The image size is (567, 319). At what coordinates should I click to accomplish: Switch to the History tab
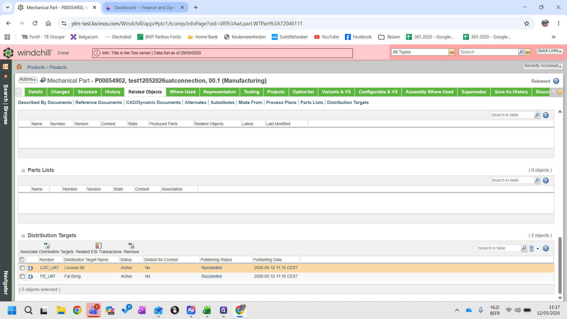[x=113, y=92]
